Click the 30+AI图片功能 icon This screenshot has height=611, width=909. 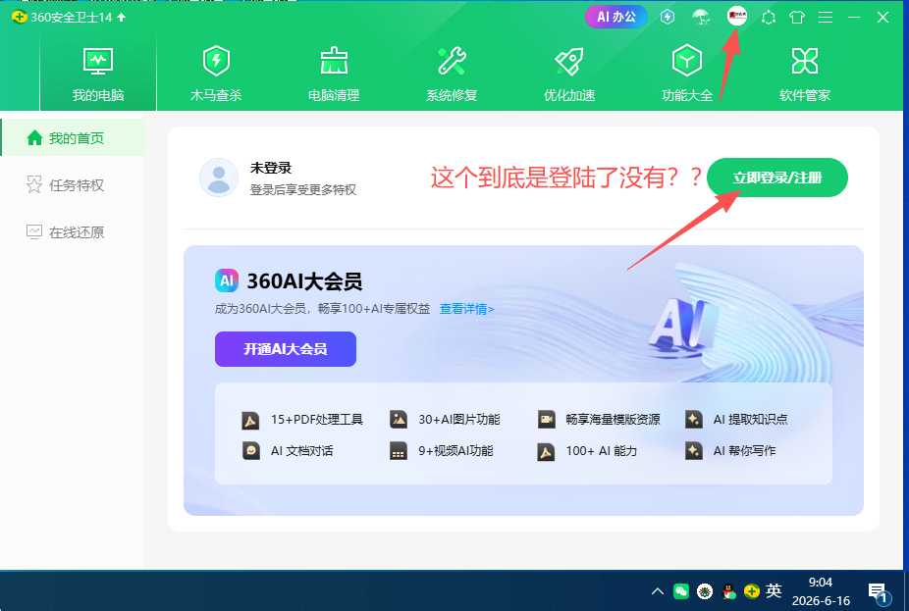[399, 420]
